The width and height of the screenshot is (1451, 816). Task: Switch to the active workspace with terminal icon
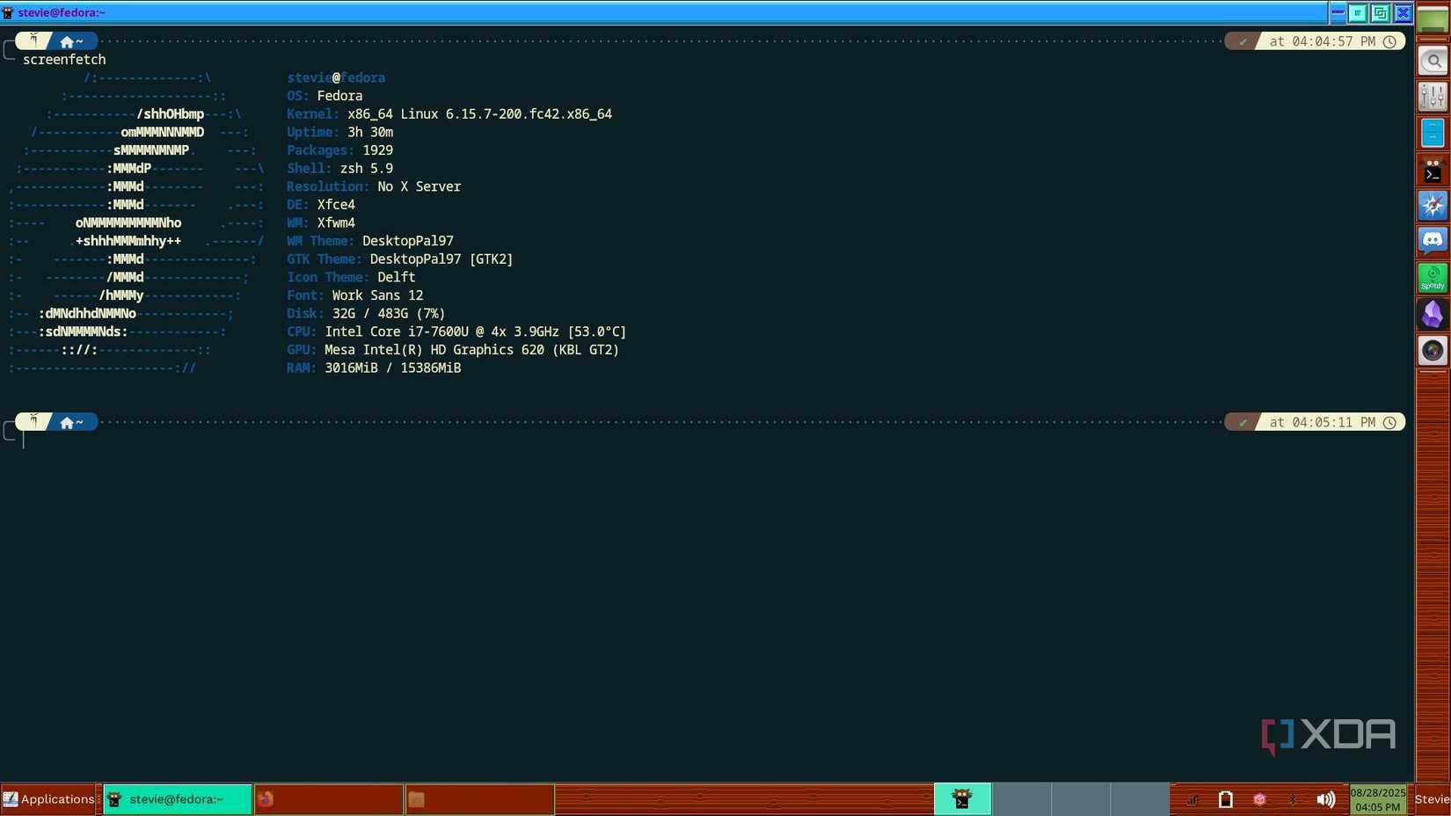(x=962, y=799)
